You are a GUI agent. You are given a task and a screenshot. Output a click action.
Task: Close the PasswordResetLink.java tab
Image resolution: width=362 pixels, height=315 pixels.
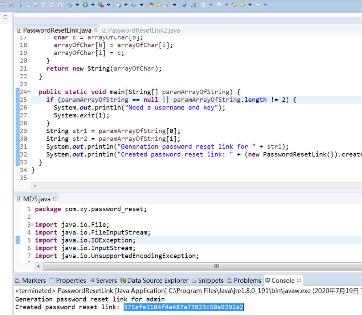point(95,30)
